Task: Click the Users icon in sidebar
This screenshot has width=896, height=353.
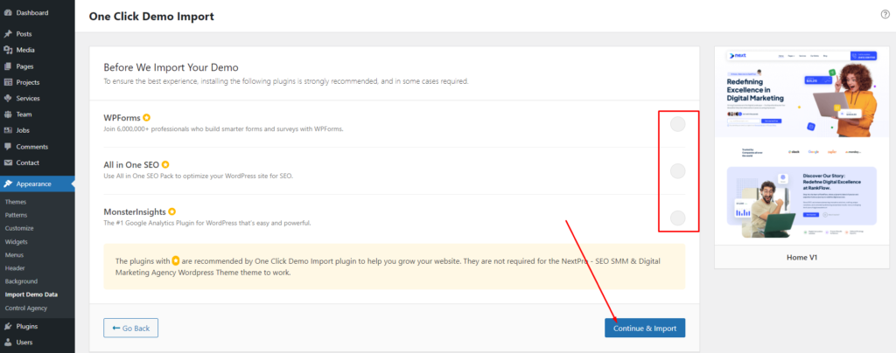Action: click(x=8, y=343)
